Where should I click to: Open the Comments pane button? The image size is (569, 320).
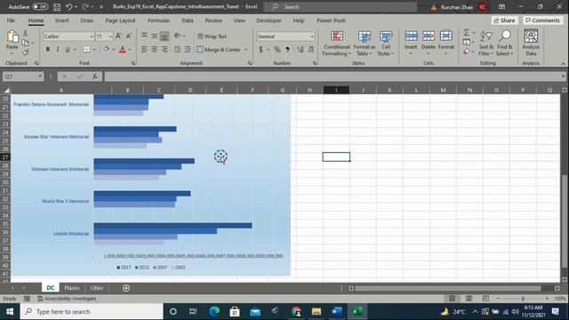(x=542, y=20)
